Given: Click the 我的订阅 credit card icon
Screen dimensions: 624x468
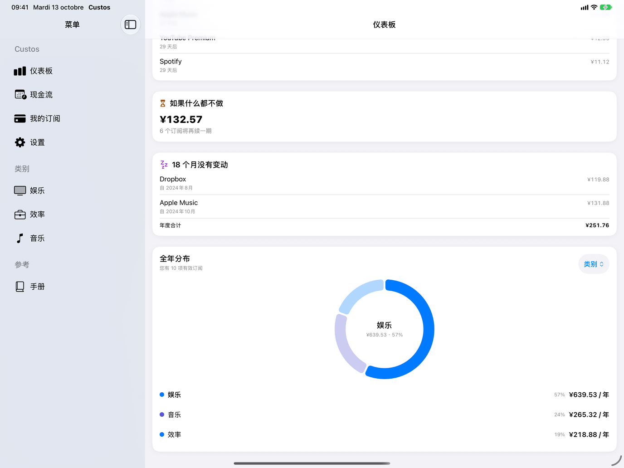Looking at the screenshot, I should 20,118.
